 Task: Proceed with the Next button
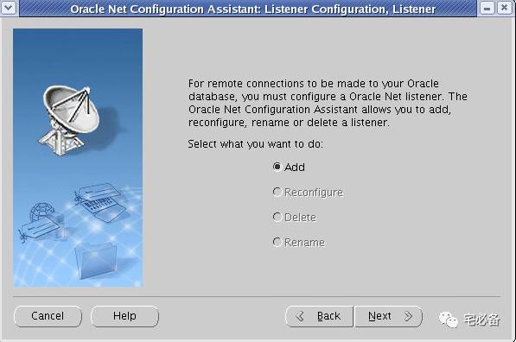[x=388, y=316]
